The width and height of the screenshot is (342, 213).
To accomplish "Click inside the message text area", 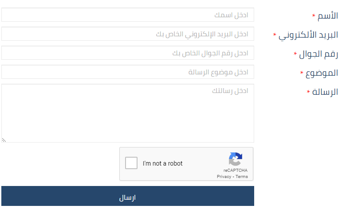I will coord(128,113).
